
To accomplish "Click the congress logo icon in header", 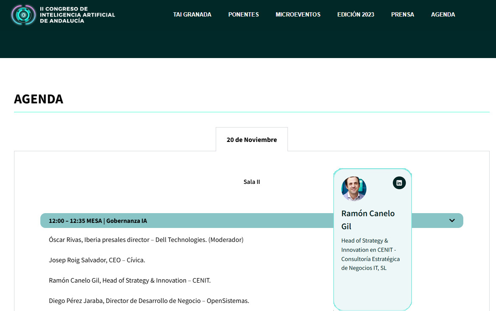I will (23, 15).
